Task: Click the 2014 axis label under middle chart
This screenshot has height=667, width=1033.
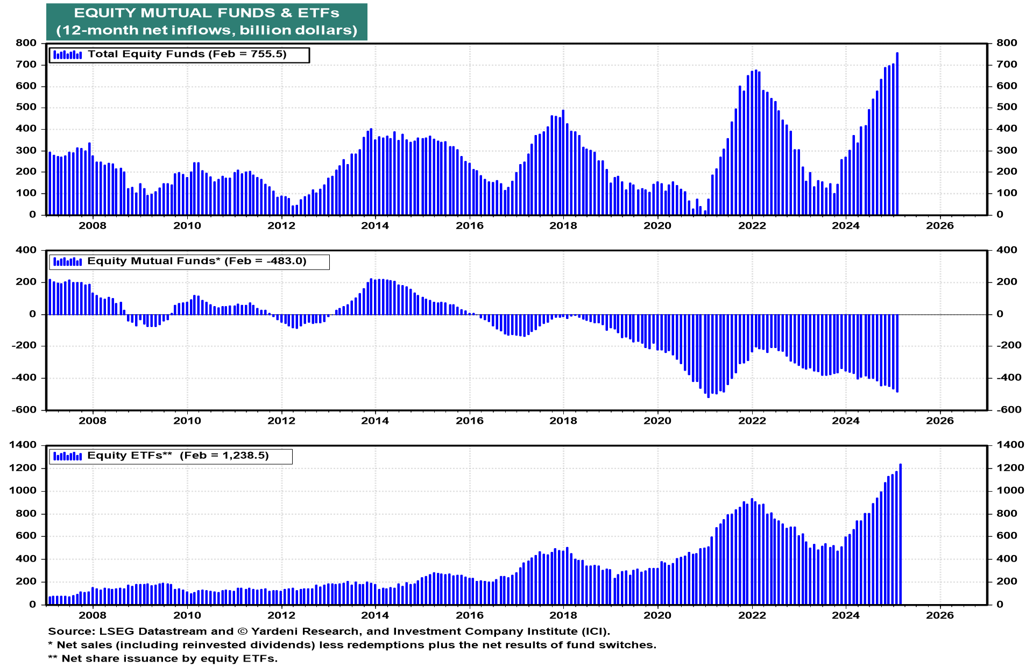Action: pos(374,421)
